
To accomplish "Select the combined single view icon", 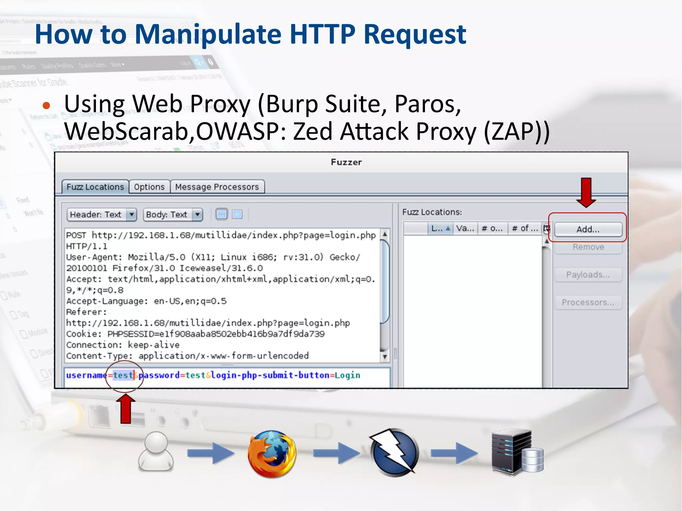I will 237,214.
